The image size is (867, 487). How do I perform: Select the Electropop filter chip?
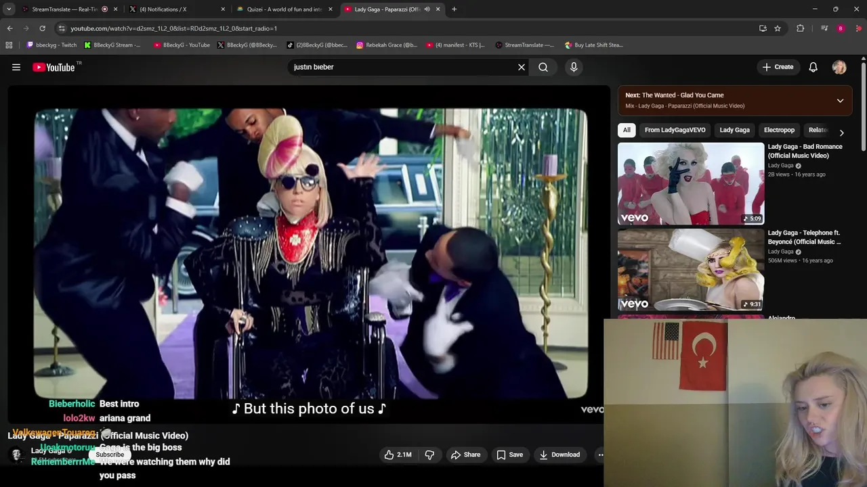pyautogui.click(x=779, y=130)
